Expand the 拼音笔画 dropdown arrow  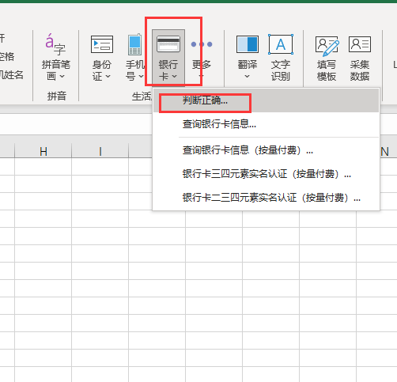(62, 77)
